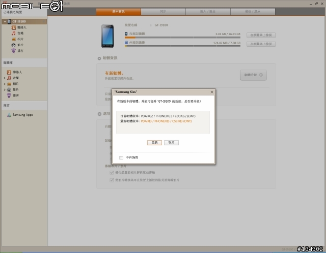326x253 pixels.
Task: Expand the library 音樂 tree node
Action: pos(5,78)
